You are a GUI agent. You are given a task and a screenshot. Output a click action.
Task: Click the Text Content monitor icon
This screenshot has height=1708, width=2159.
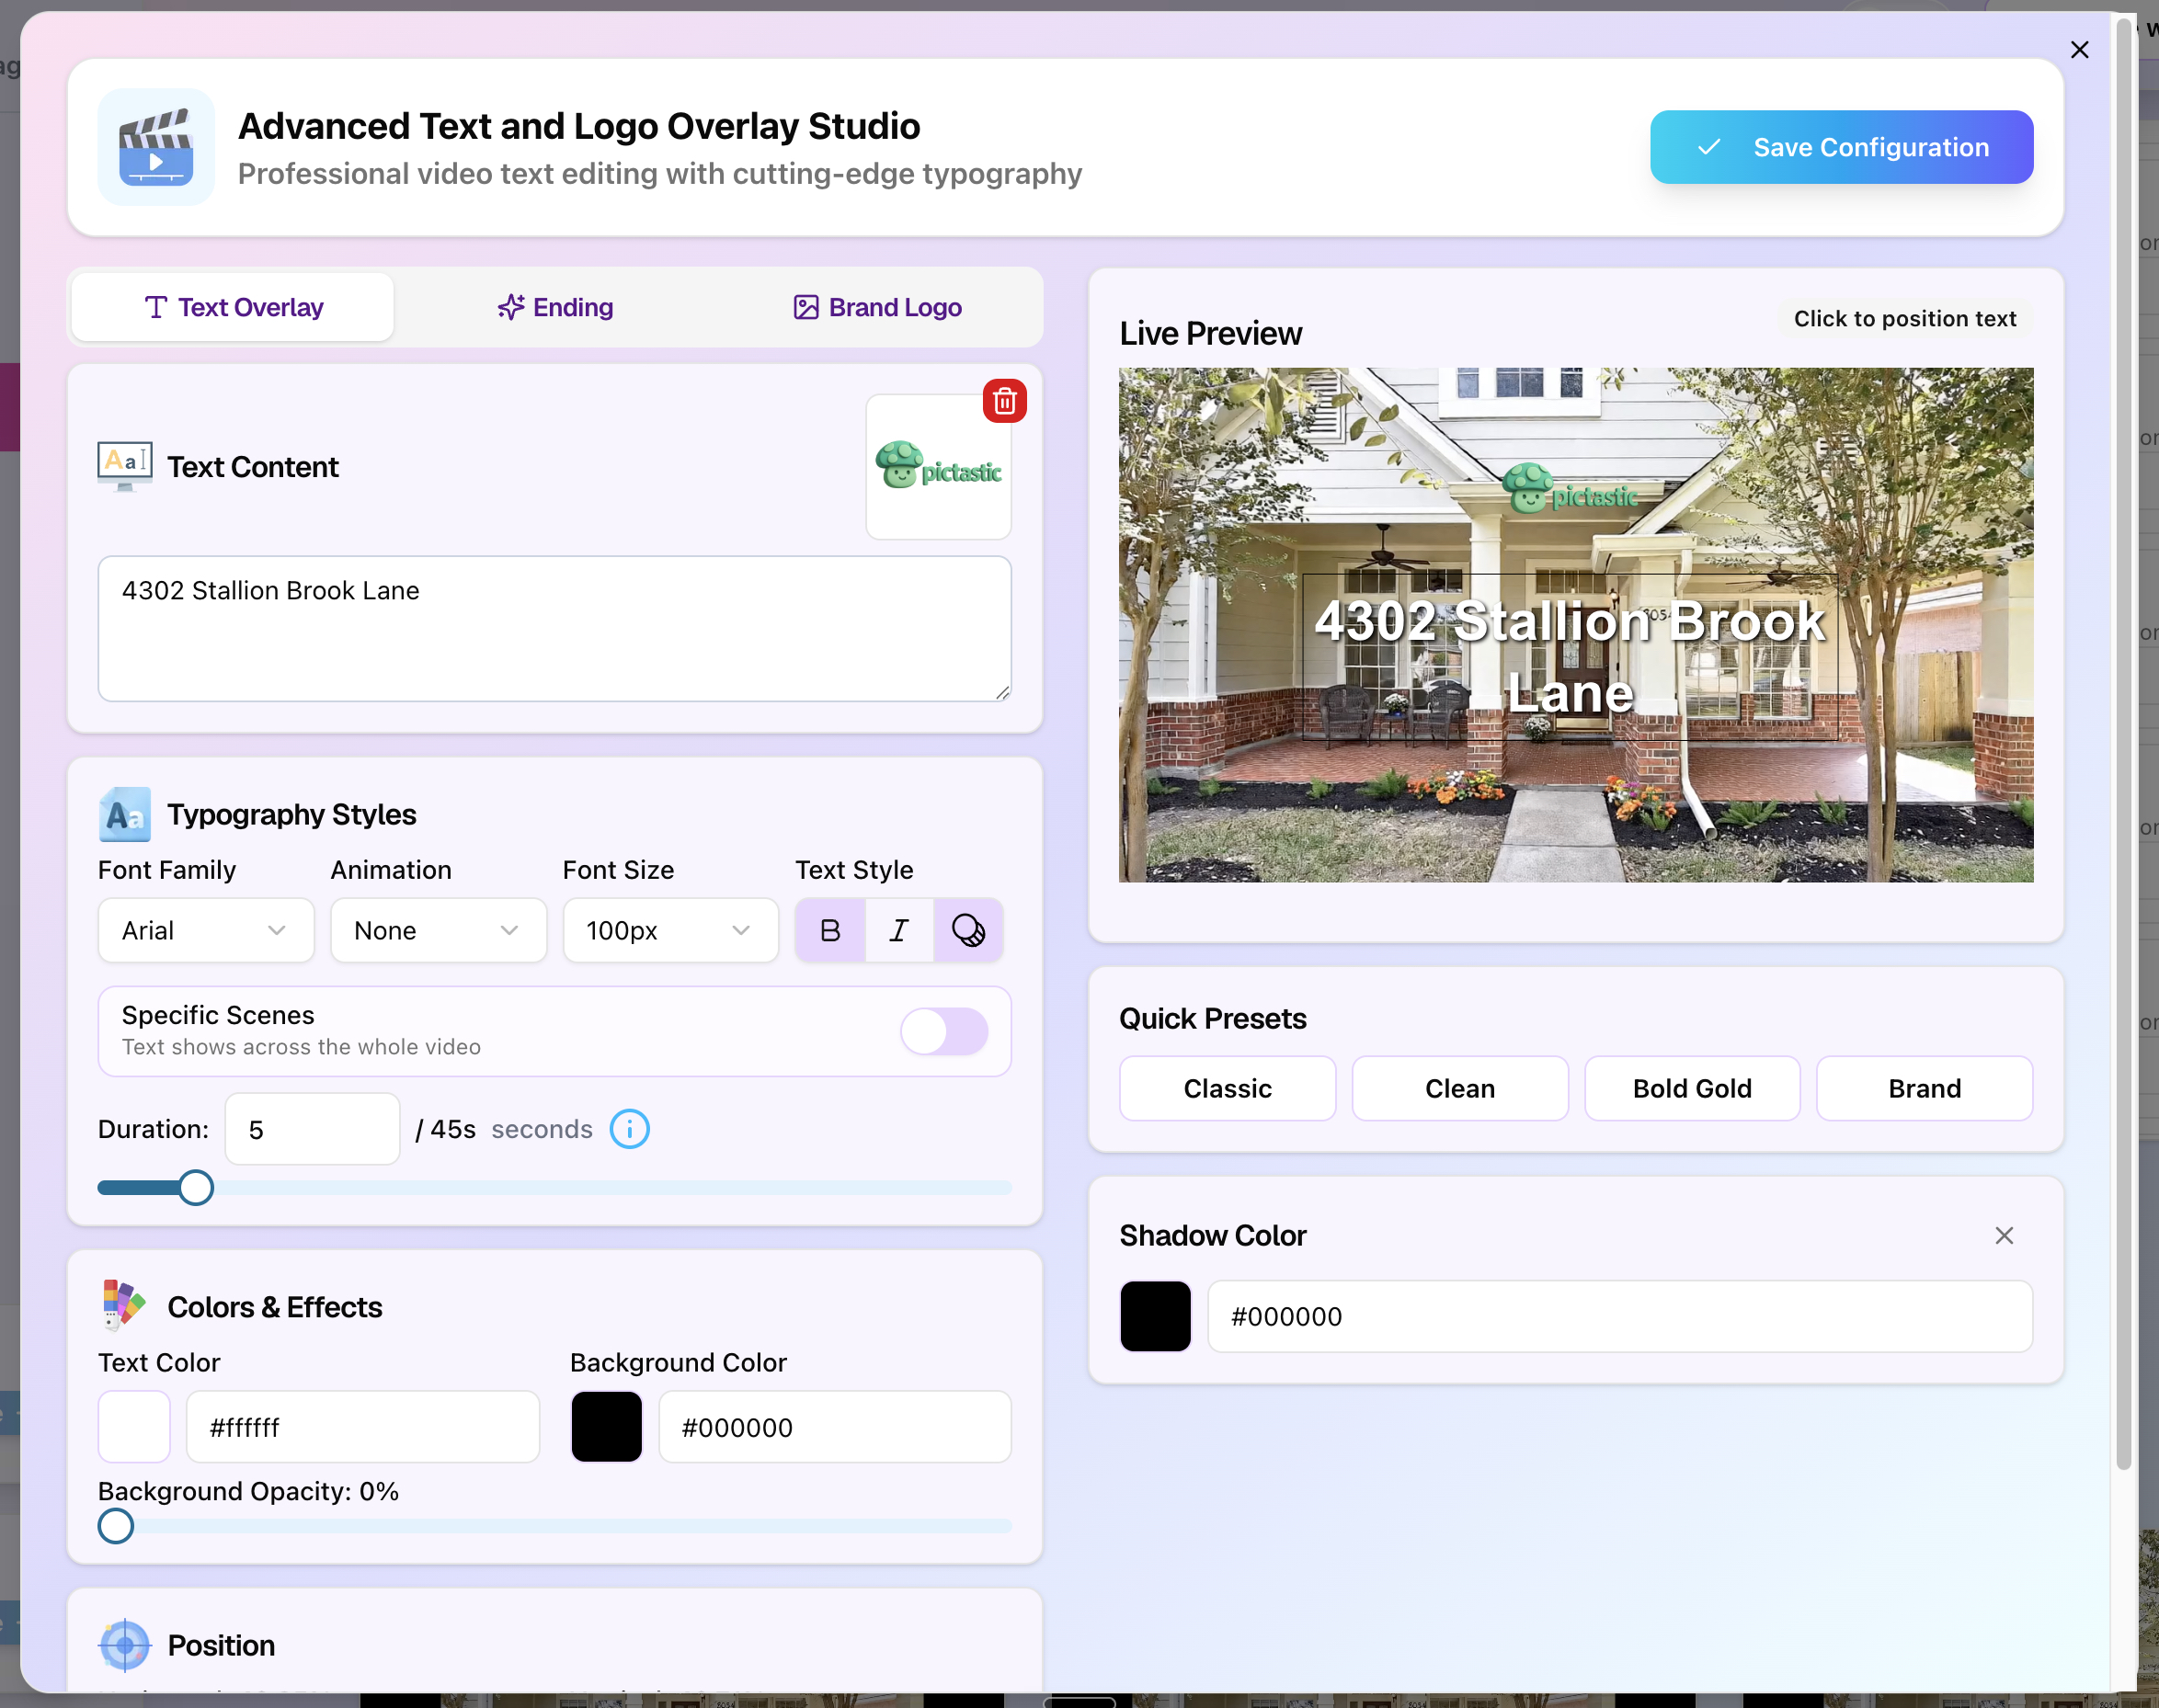pos(125,466)
